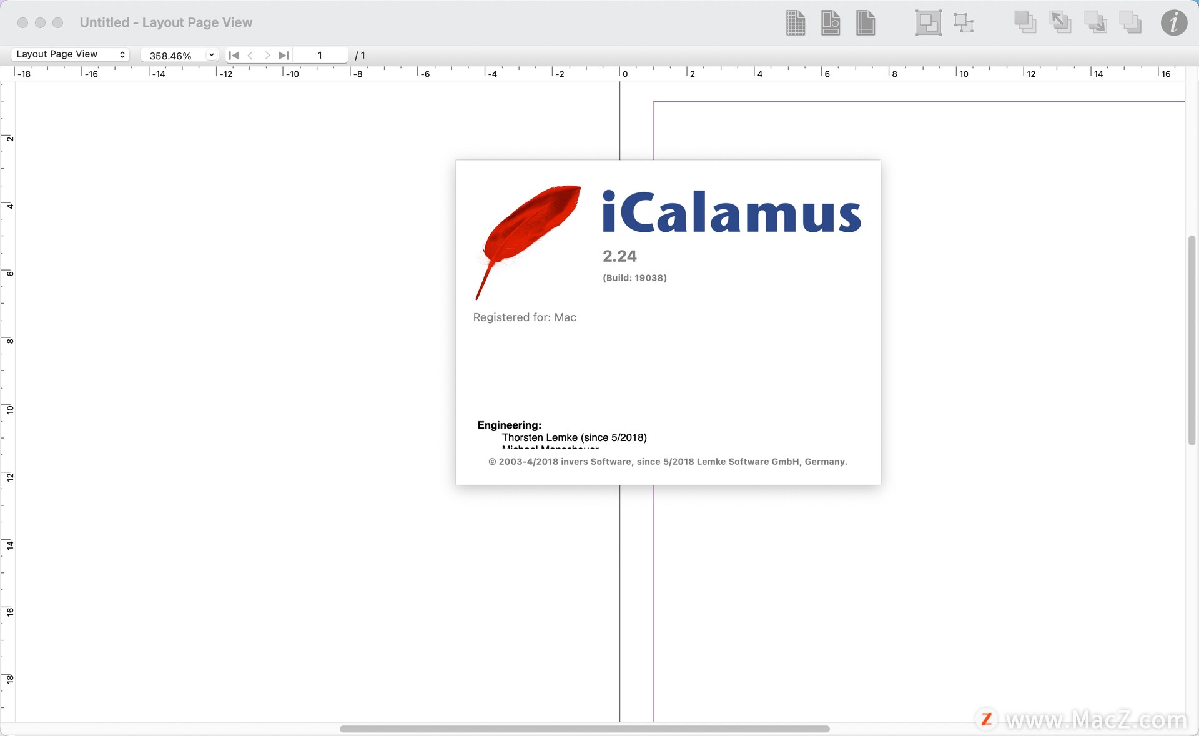The height and width of the screenshot is (736, 1199).
Task: Click the previous page arrow button
Action: click(x=249, y=55)
